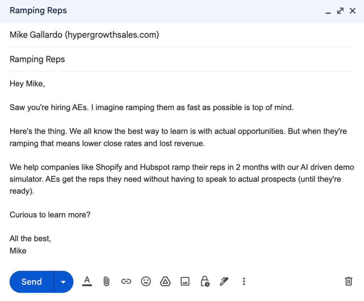Screen dimensions: 364x301
Task: Click the 'Hey Mike,' greeting line
Action: tap(27, 84)
